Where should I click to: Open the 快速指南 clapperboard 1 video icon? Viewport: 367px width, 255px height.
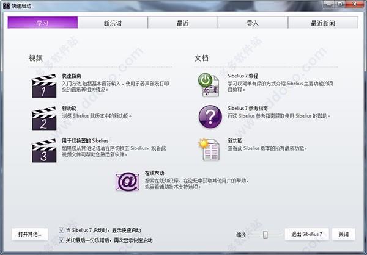44,86
